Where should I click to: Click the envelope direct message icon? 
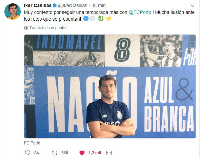coord(109,153)
